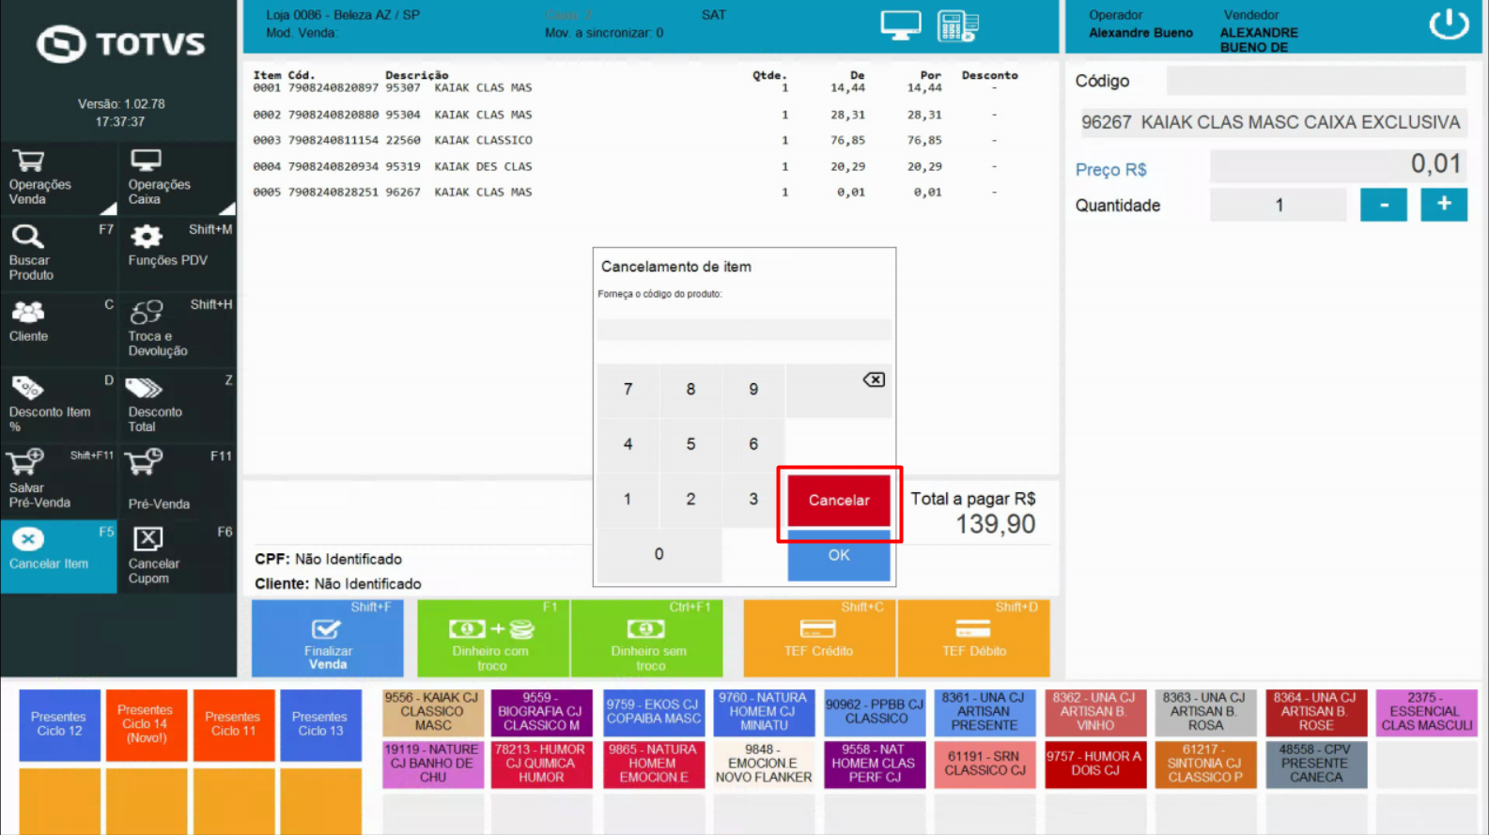1489x835 pixels.
Task: Select the Cliente icon
Action: pos(28,312)
